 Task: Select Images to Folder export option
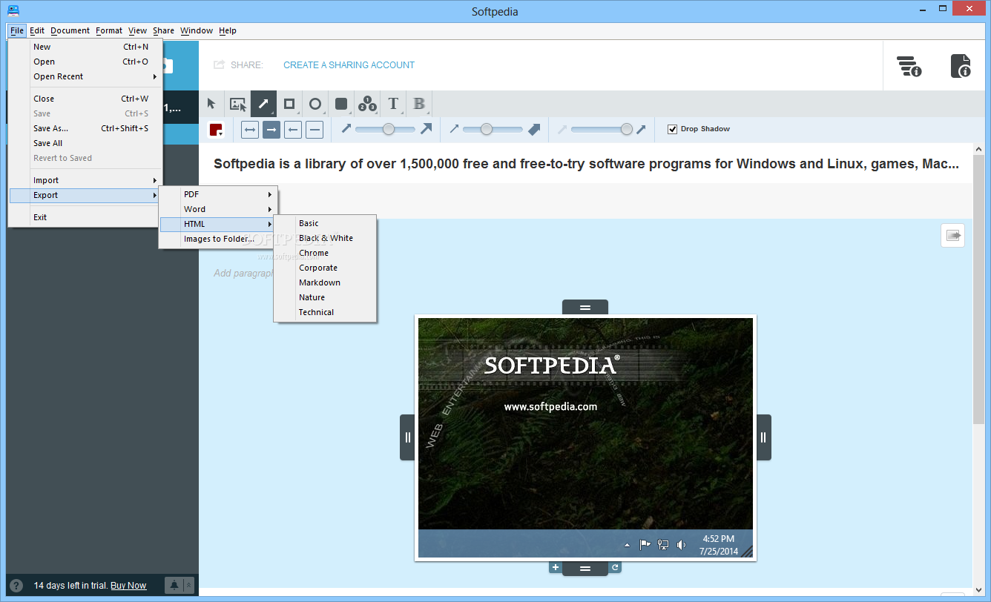point(218,239)
